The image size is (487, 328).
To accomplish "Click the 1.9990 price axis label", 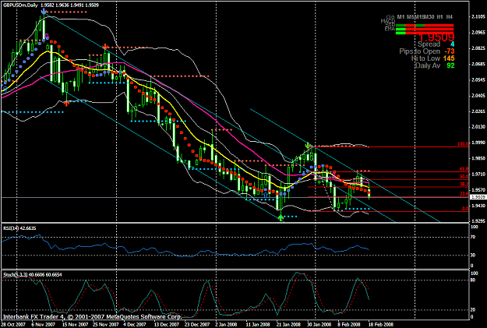I will [x=478, y=143].
